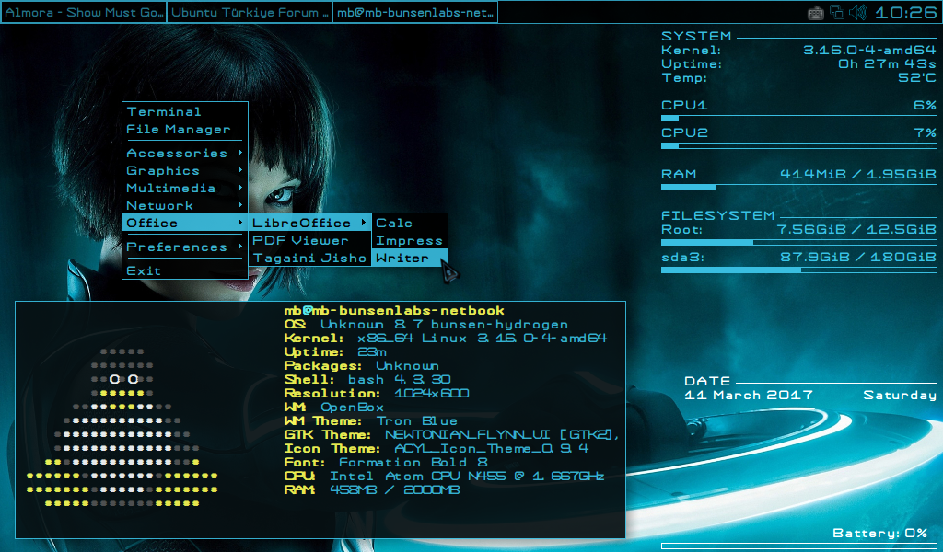943x552 pixels.
Task: Open the Network submenu
Action: pyautogui.click(x=185, y=205)
